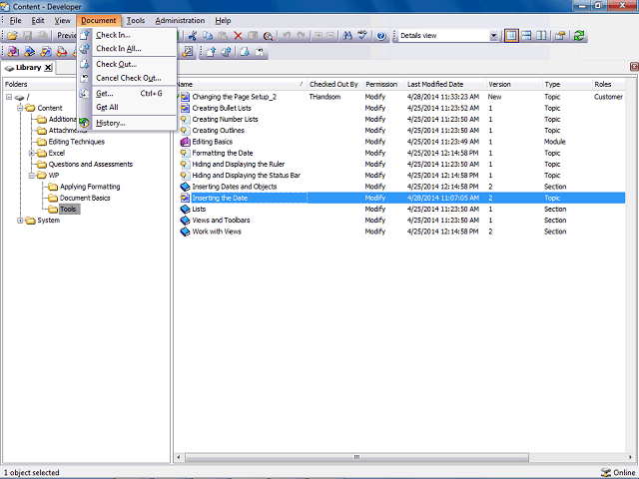Click the cancel check-out icon on second toolbar

coord(260,52)
